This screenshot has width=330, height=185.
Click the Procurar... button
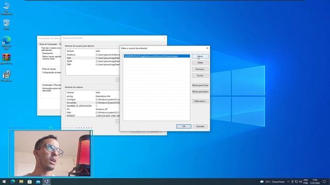(200, 69)
